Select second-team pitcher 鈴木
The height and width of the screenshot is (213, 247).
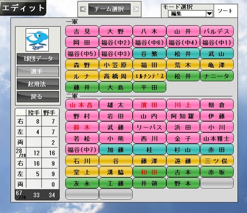pos(82,127)
